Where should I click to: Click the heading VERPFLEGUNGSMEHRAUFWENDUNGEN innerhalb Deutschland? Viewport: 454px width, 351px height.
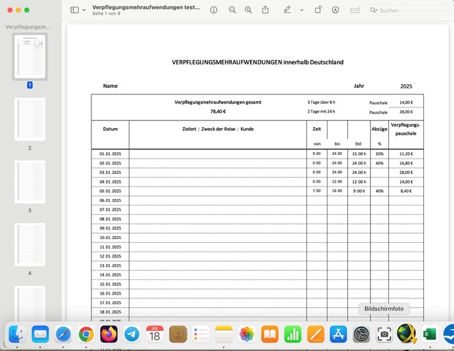(x=257, y=62)
